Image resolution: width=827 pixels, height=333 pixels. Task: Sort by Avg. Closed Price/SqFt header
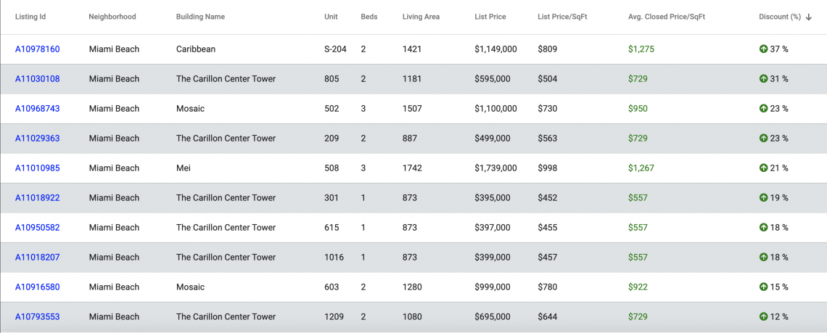pos(667,17)
